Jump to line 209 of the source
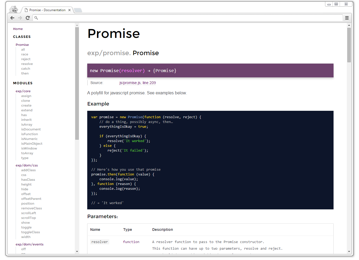 pos(149,83)
